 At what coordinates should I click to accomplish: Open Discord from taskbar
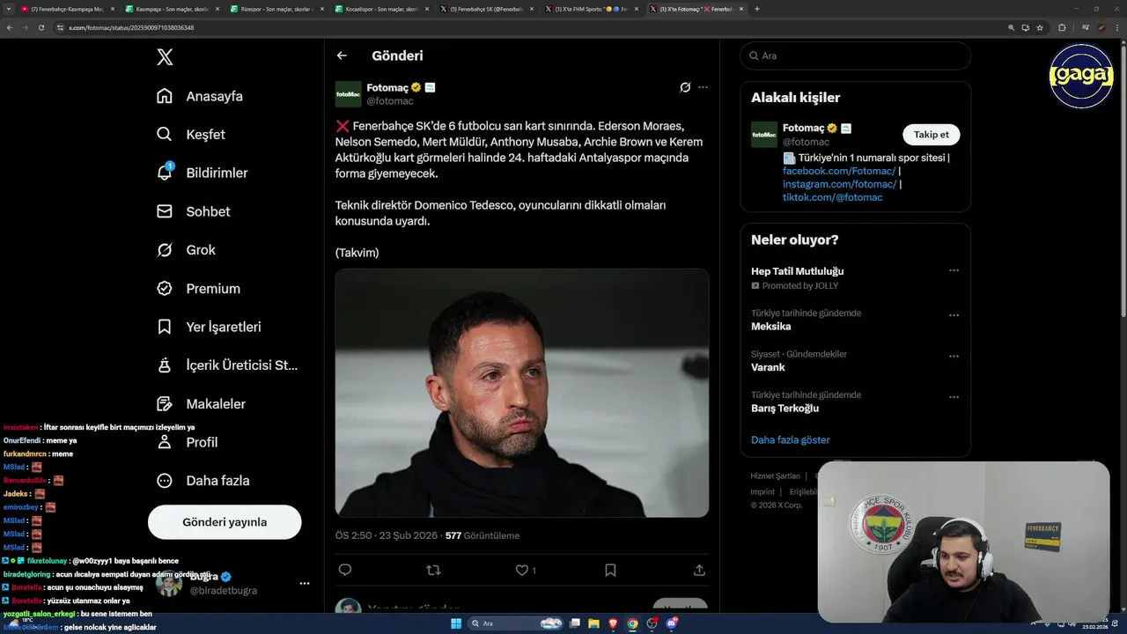672,623
